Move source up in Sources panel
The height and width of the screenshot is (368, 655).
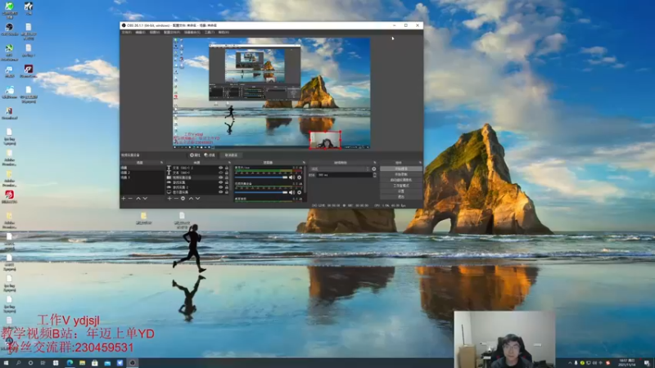coord(191,199)
